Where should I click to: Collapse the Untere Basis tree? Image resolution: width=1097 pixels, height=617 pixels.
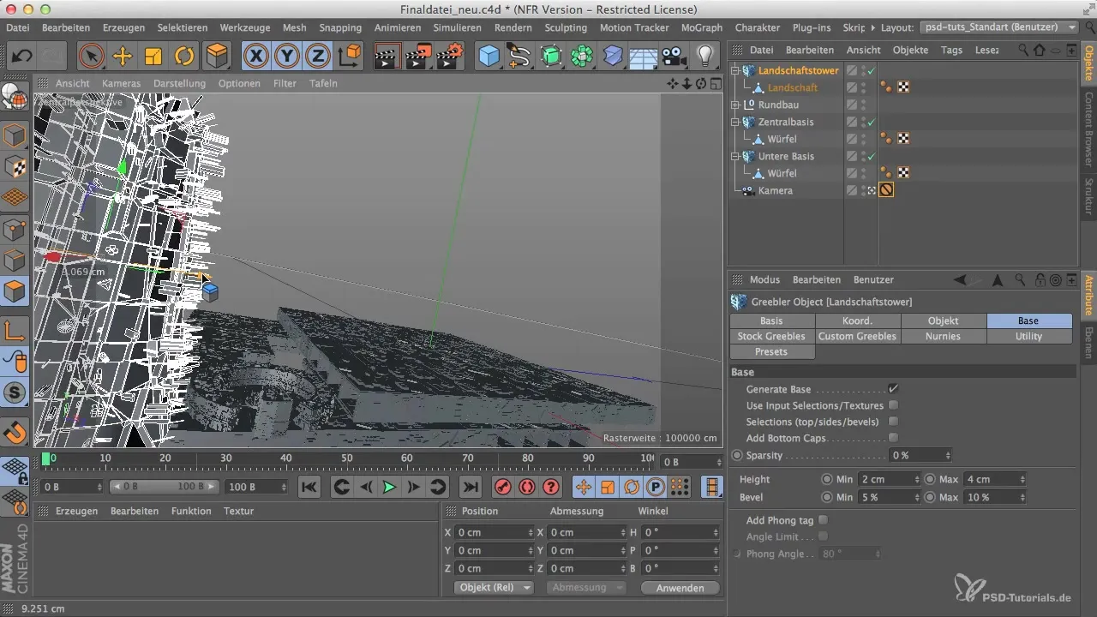tap(734, 156)
